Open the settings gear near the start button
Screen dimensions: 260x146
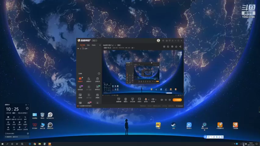(170, 100)
